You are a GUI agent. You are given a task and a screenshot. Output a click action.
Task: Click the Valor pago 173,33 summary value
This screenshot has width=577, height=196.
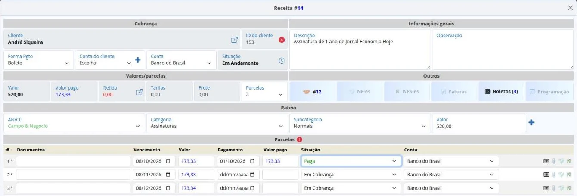[x=63, y=94]
